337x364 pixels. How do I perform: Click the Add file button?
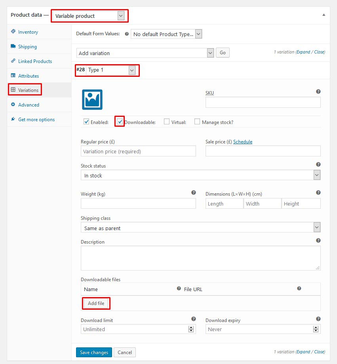96,303
